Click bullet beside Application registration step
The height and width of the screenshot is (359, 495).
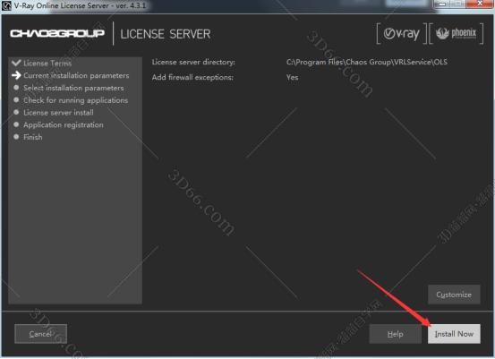(16, 124)
